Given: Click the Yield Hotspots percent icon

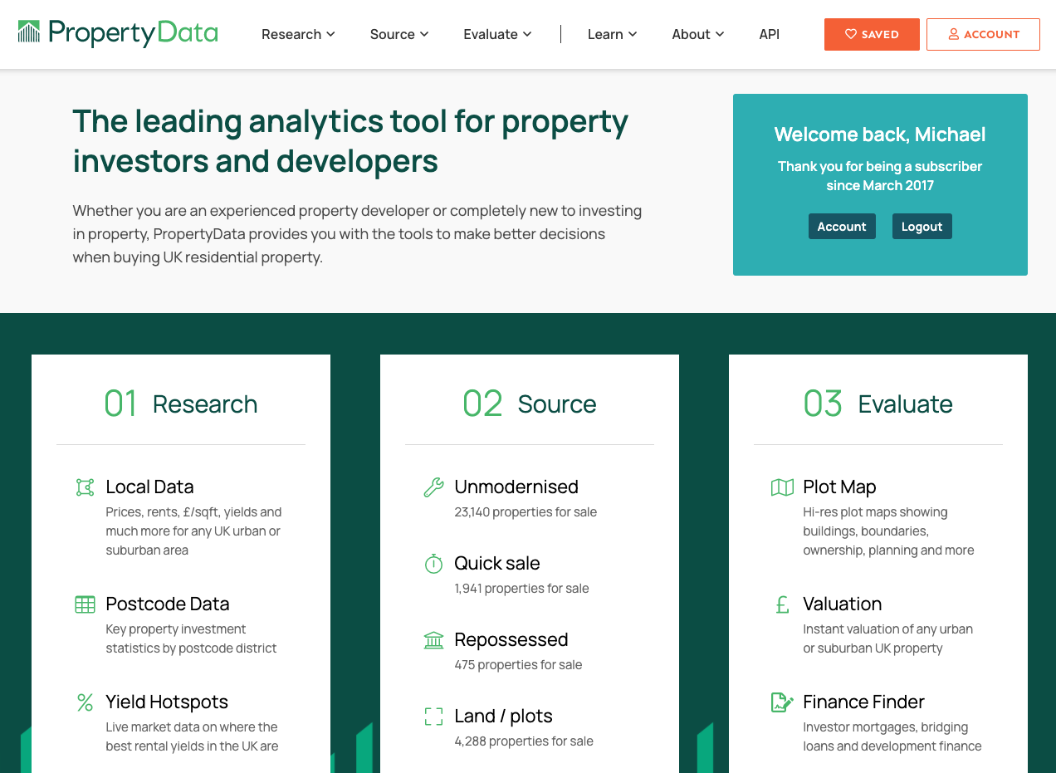Looking at the screenshot, I should pos(85,702).
